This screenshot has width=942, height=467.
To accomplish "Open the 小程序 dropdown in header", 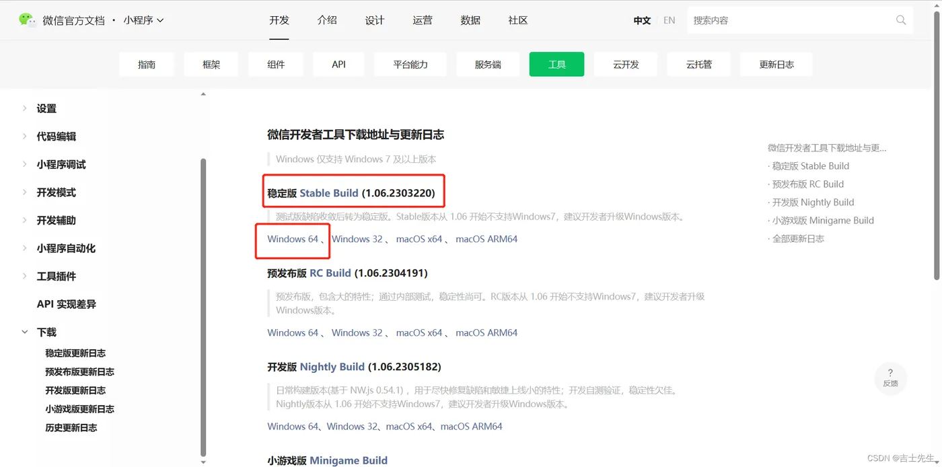I will [x=143, y=20].
